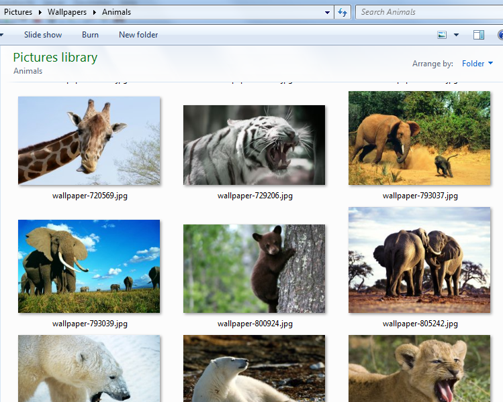Open the change view icon
503x402 pixels.
442,35
